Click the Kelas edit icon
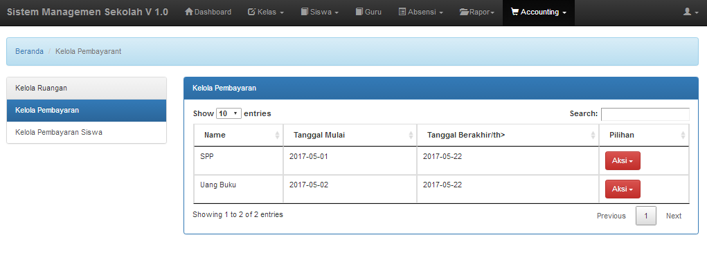This screenshot has width=707, height=262. (252, 12)
